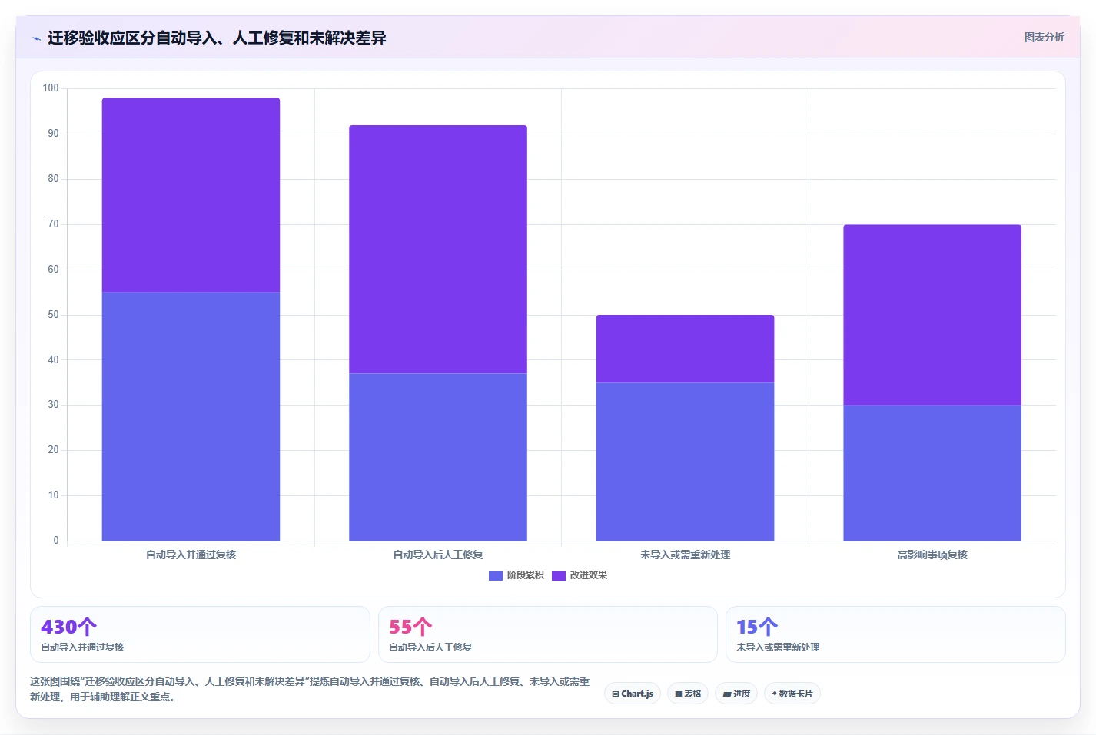This screenshot has height=735, width=1096.
Task: Click the sparkle icon inside 数据卡片 chip
Action: (774, 694)
